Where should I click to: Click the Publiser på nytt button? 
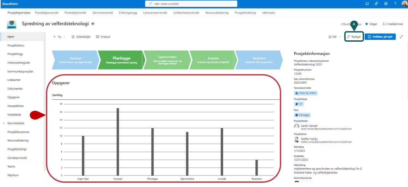point(380,37)
